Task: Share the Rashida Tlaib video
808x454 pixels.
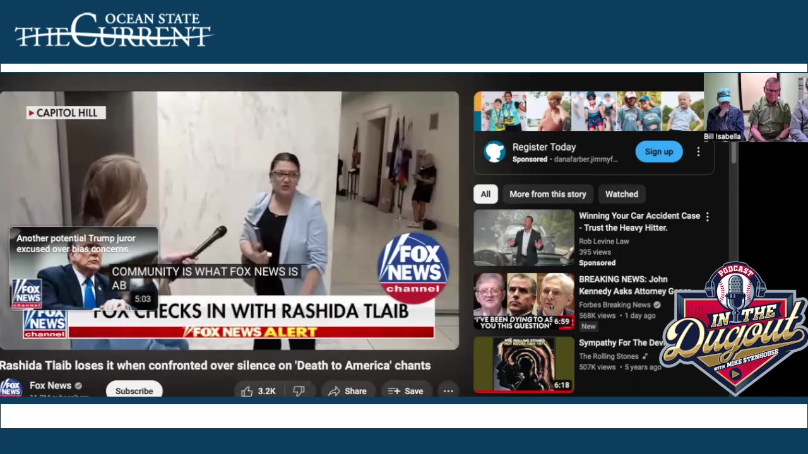Action: (x=348, y=391)
